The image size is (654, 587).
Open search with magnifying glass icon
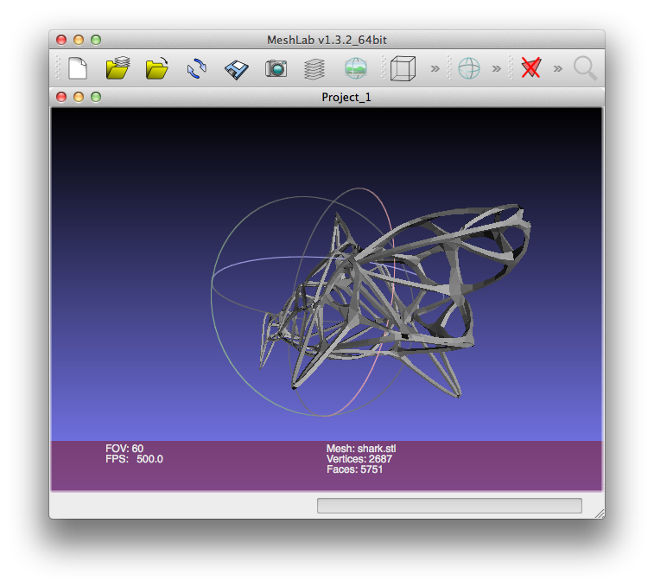(585, 68)
